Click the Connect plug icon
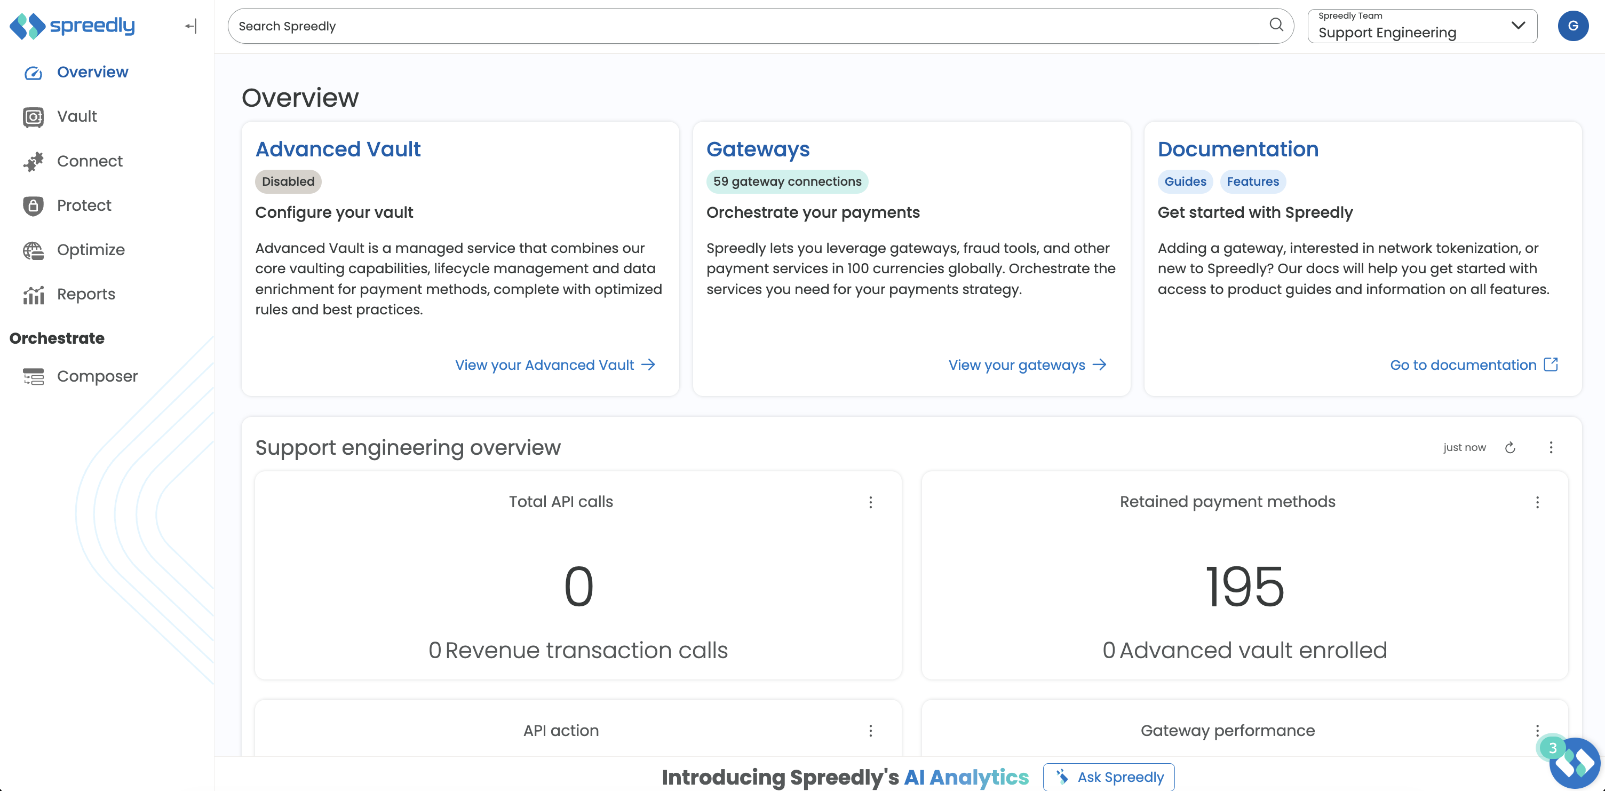This screenshot has height=791, width=1605. click(x=33, y=161)
